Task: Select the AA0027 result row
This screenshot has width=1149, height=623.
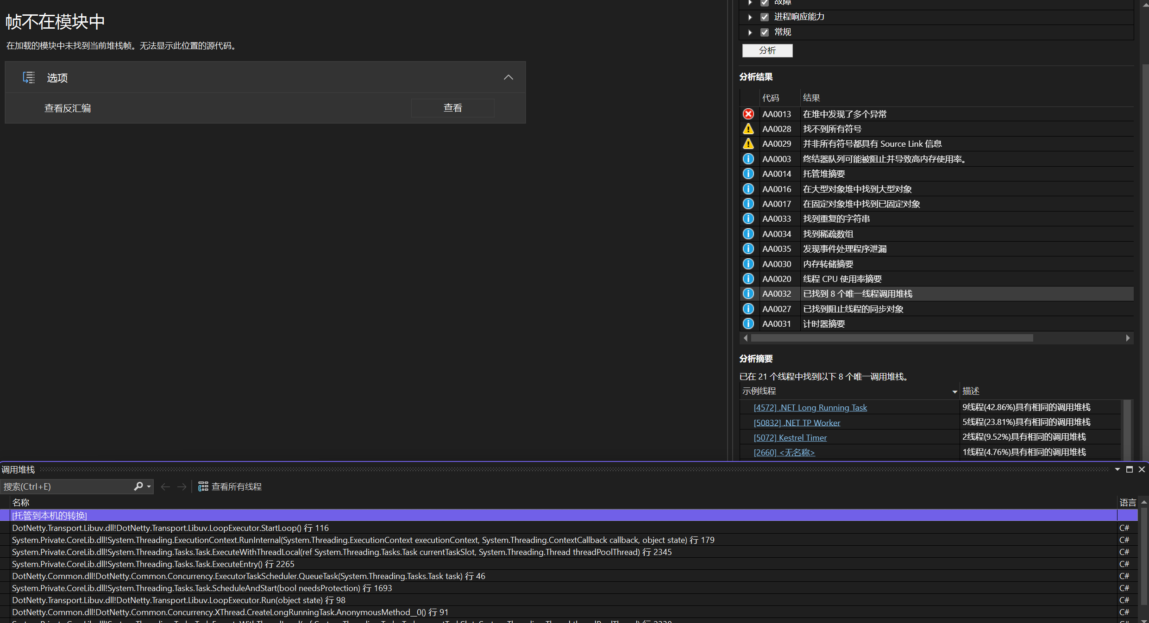Action: tap(853, 309)
